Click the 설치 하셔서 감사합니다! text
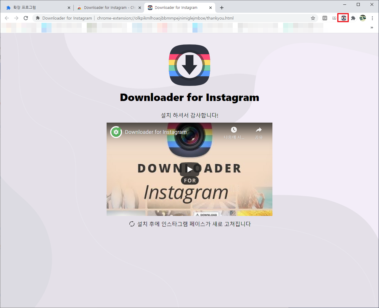Screen dimensions: 379x308 coord(189,115)
